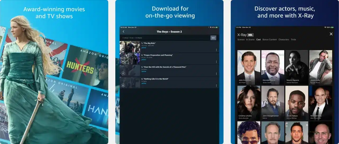Click "Discover actors, music, and more with X-Ray" heading

[x=285, y=12]
